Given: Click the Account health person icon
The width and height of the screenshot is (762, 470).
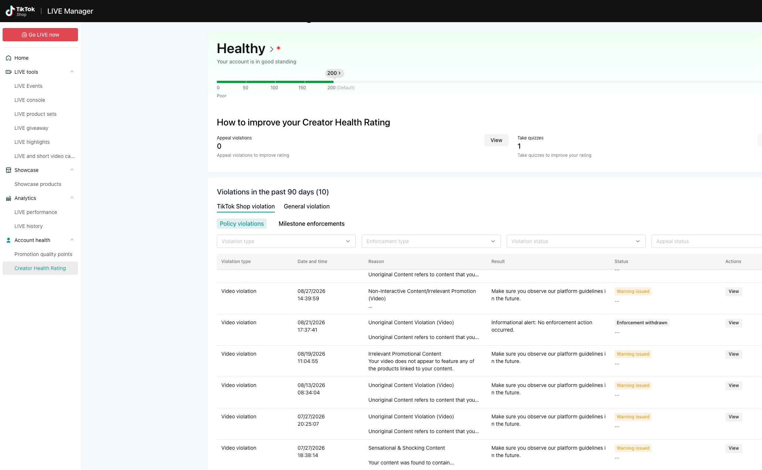Looking at the screenshot, I should 8,240.
